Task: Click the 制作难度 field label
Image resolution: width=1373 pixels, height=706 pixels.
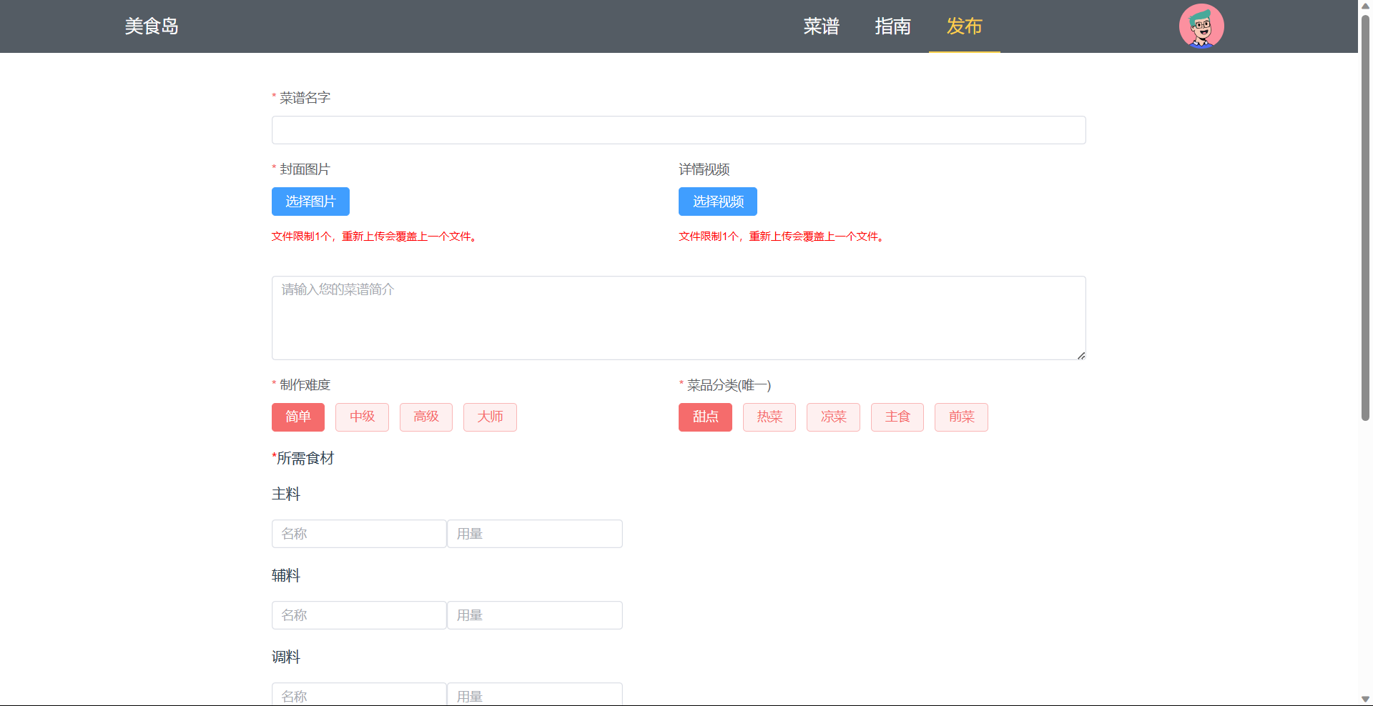Action: (x=305, y=385)
